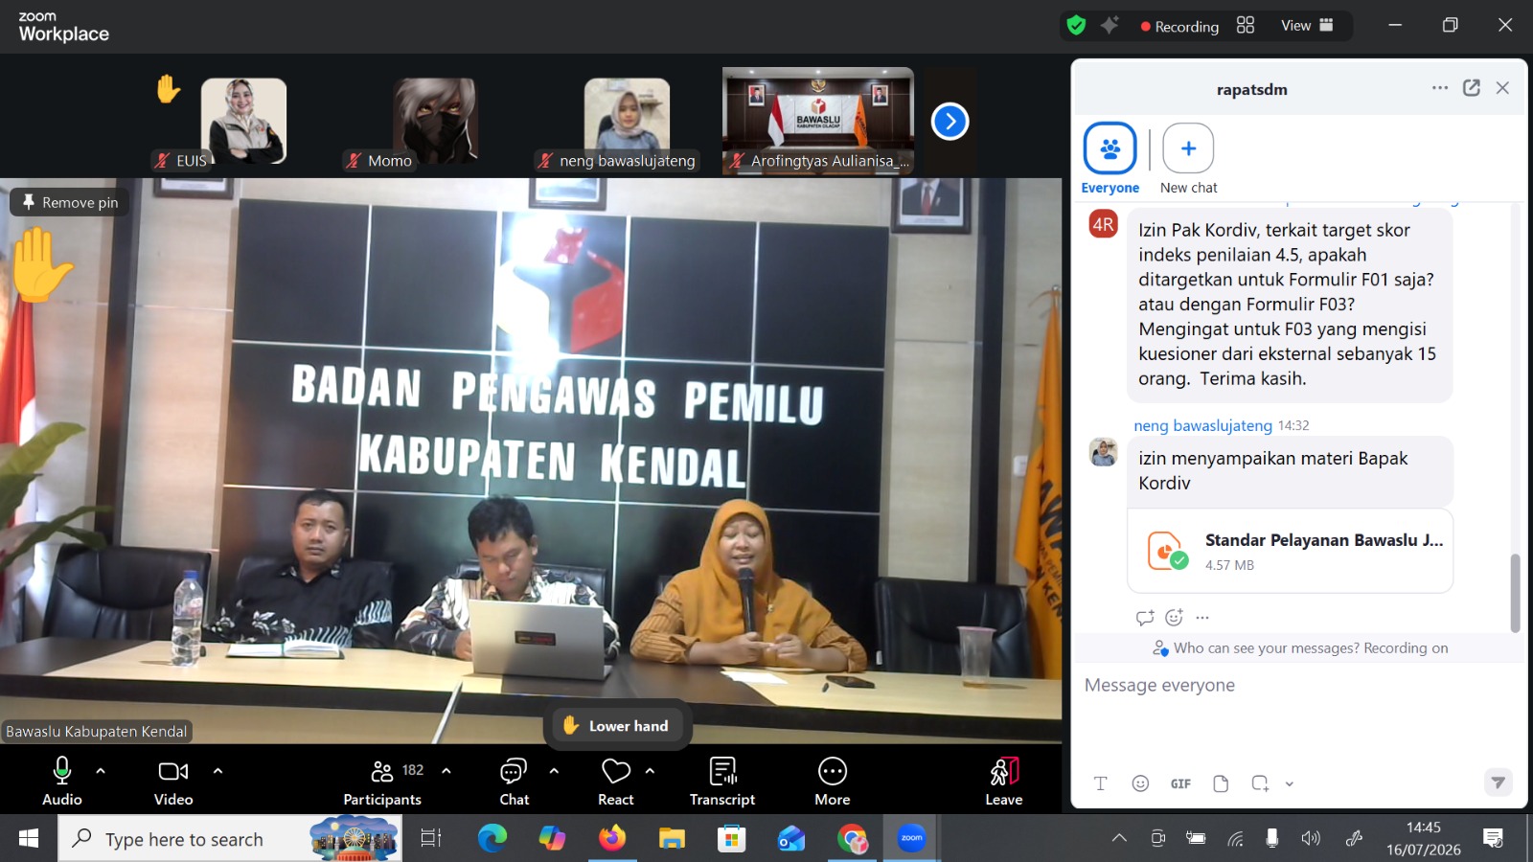Expand video options arrow next to Video
Viewport: 1533px width, 862px height.
217,771
